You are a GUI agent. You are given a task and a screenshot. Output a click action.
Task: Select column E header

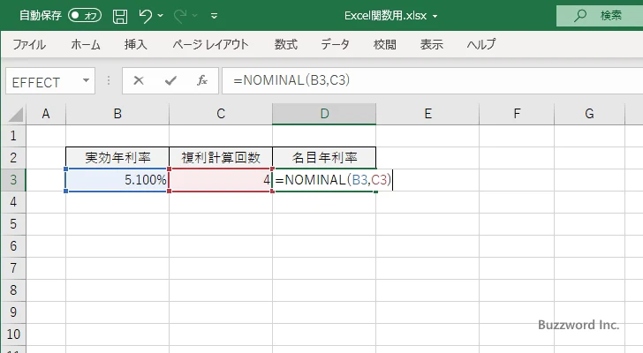tap(427, 114)
